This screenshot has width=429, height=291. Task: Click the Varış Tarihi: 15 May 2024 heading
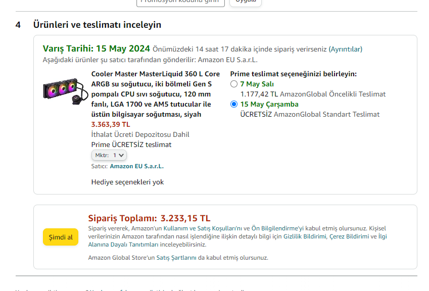[97, 48]
